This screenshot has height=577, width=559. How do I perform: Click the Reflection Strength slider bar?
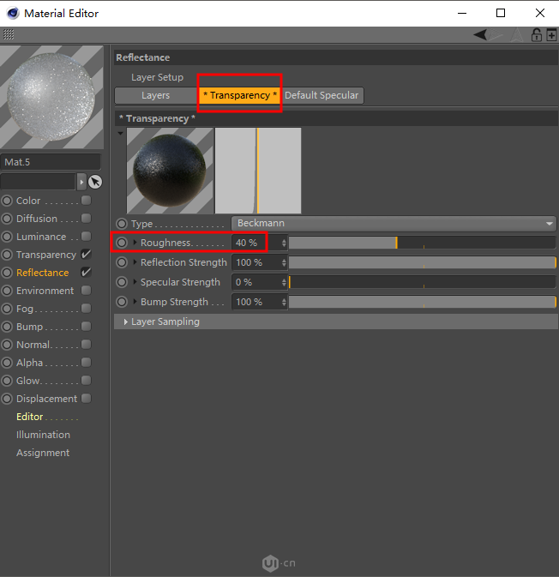coord(422,262)
